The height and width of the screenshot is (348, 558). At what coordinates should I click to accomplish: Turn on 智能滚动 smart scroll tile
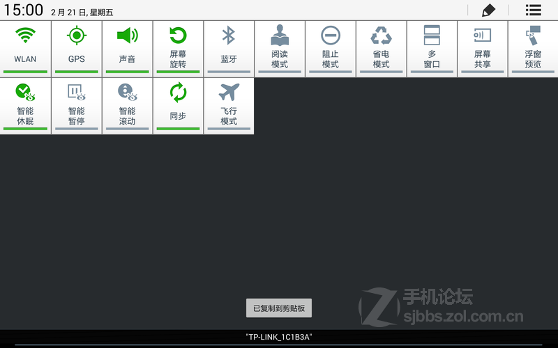(x=128, y=106)
